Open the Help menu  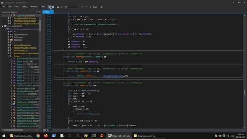[43, 7]
